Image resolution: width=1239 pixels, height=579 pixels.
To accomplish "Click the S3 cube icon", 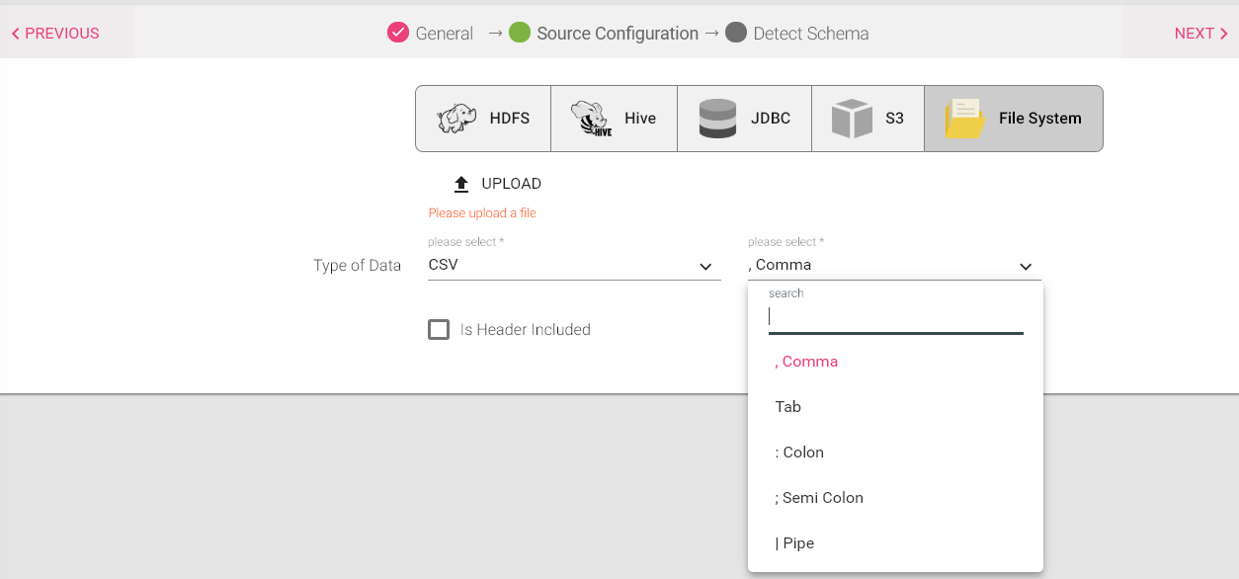I will (x=852, y=119).
